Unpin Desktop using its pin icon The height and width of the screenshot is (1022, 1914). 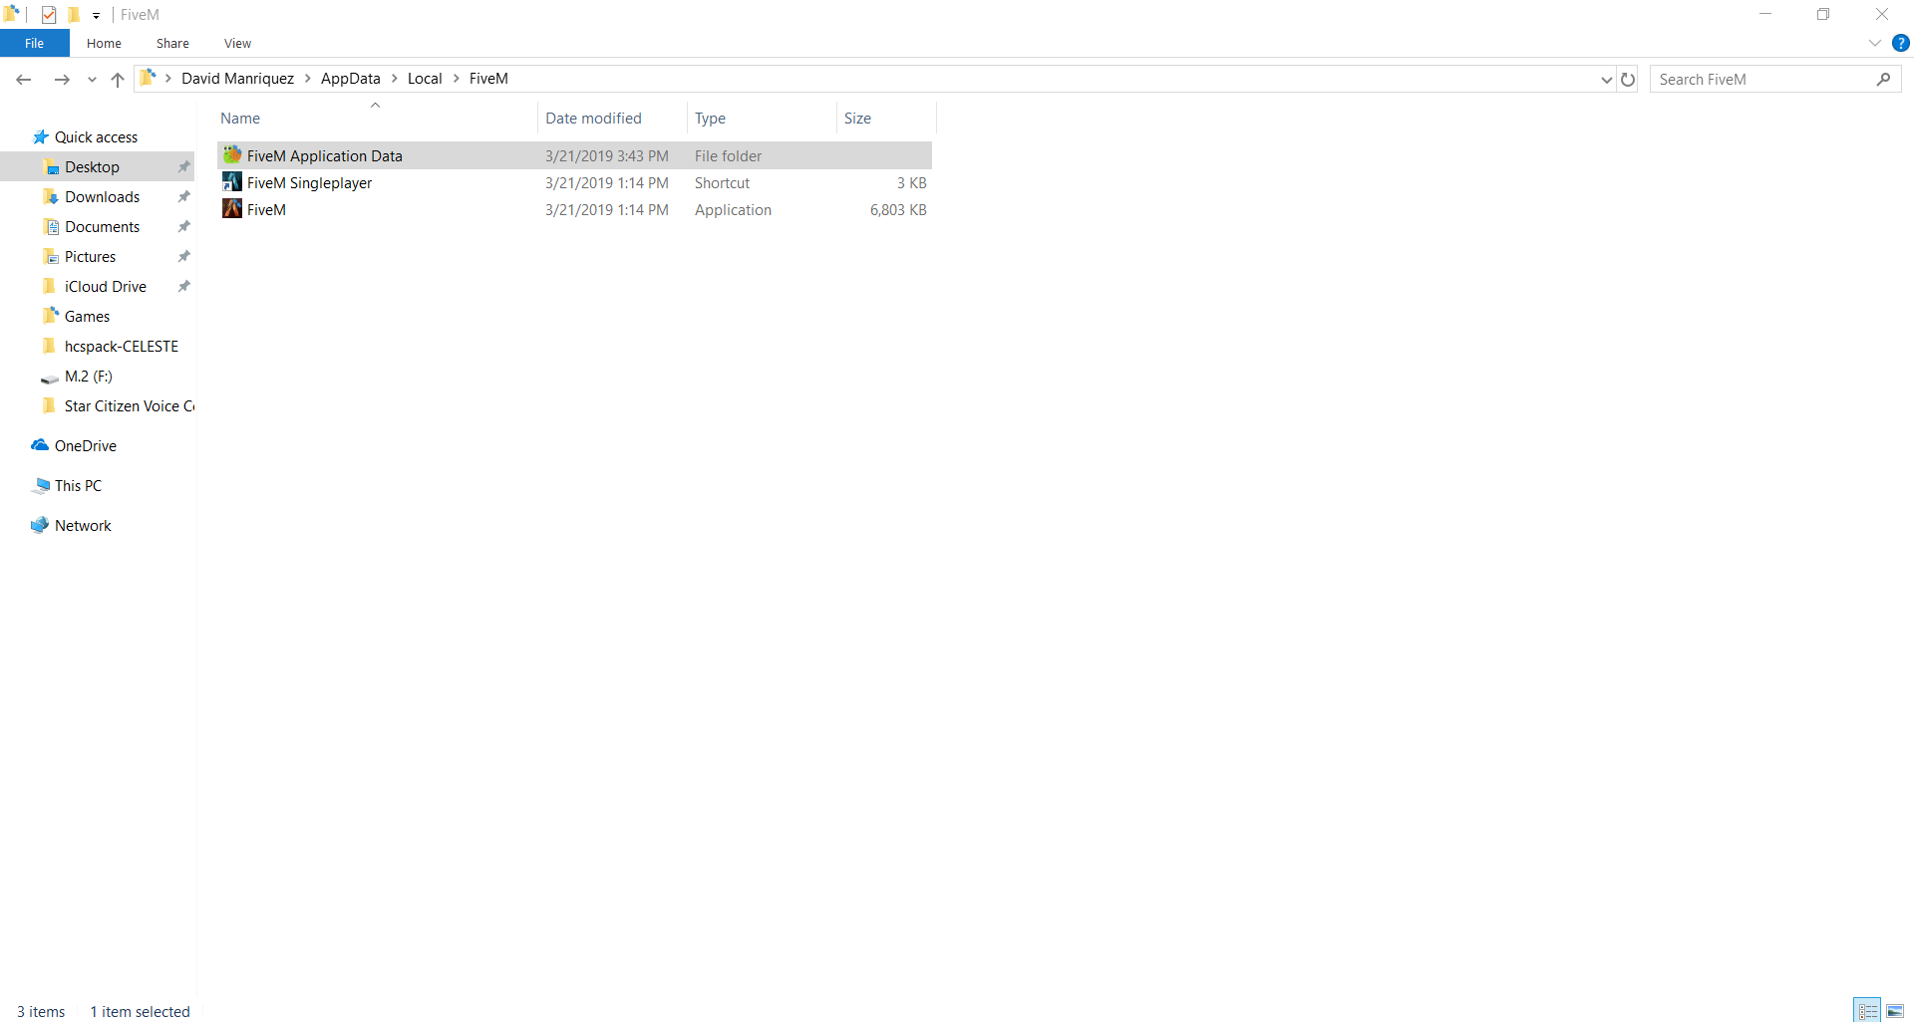click(183, 167)
